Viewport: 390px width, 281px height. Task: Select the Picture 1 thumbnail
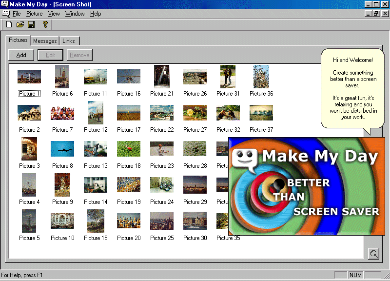point(29,77)
